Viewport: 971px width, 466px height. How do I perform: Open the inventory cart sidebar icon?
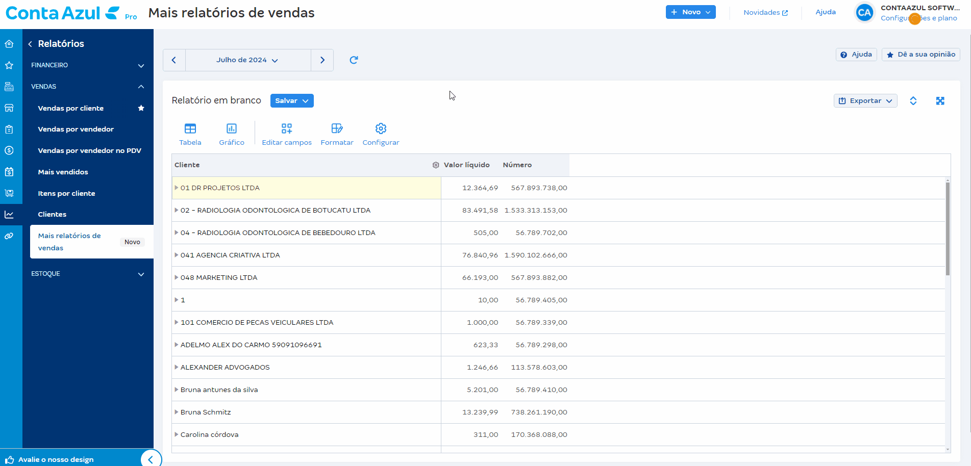(x=9, y=193)
